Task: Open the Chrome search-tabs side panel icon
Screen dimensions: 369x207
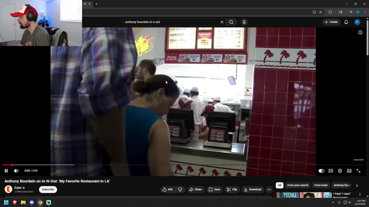Action: tap(340, 12)
